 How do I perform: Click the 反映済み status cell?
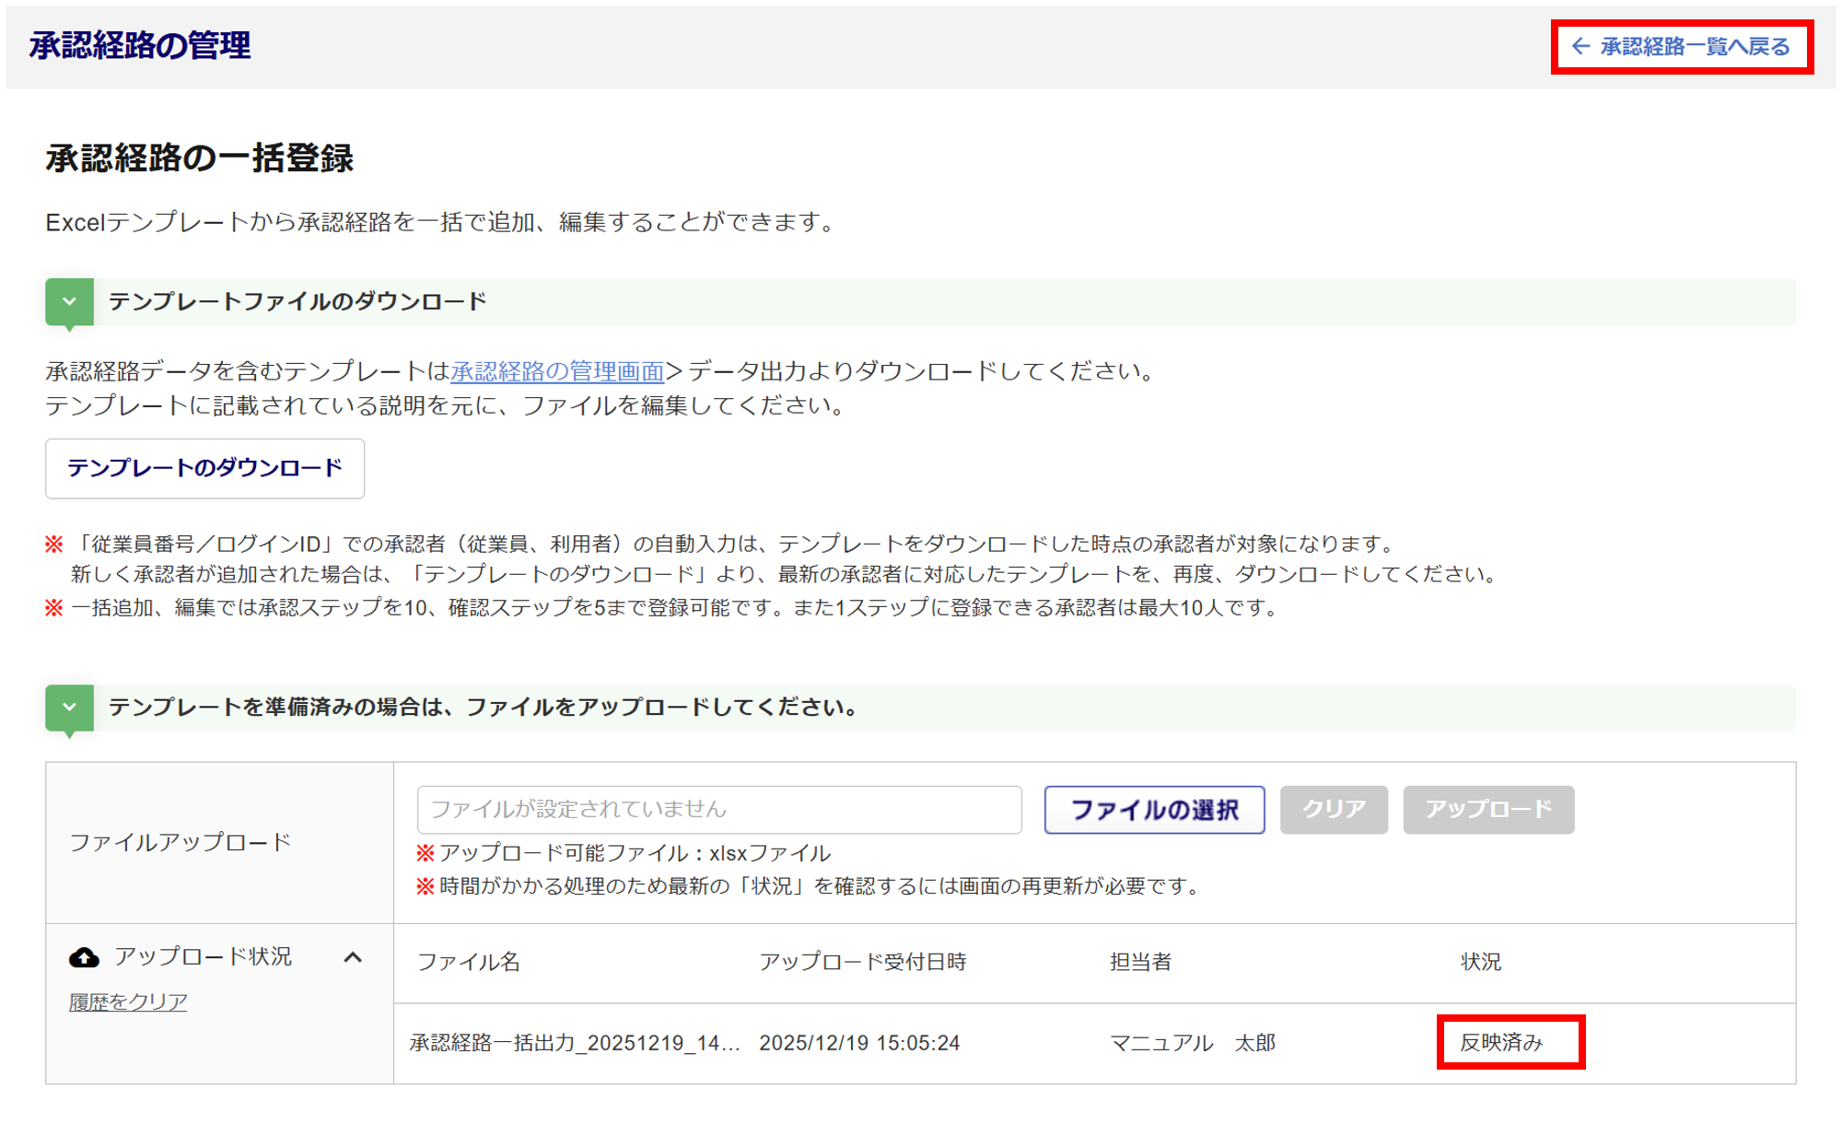tap(1501, 1042)
